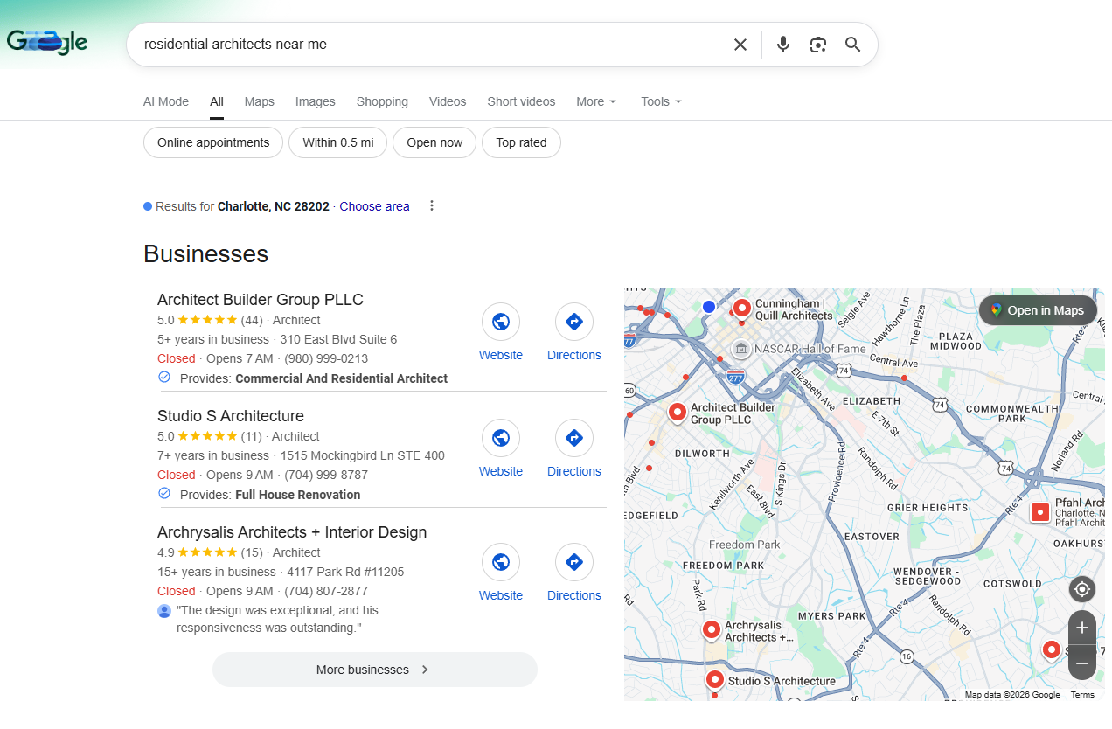Click the magnifying glass search icon

click(852, 45)
